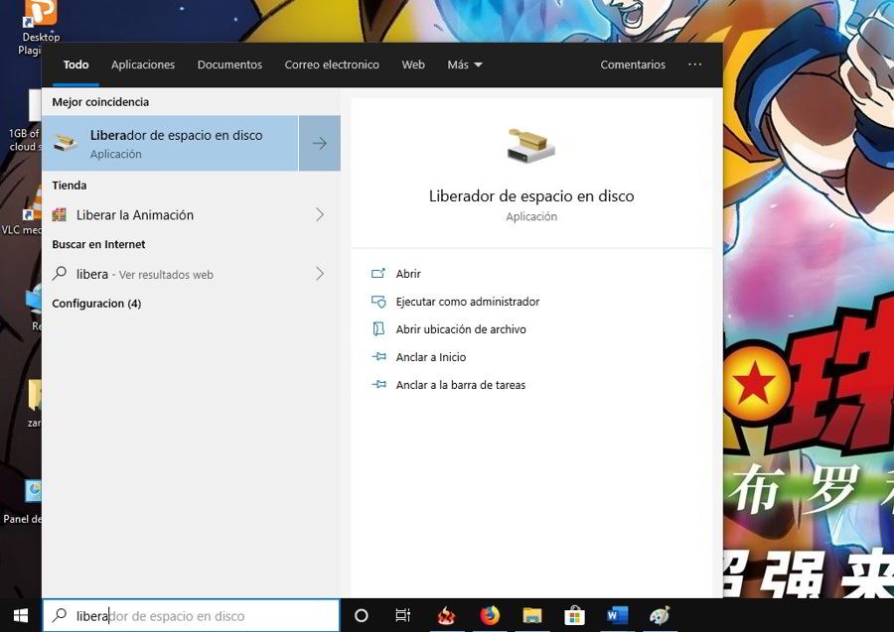
Task: Open the three-dots options menu
Action: [694, 64]
